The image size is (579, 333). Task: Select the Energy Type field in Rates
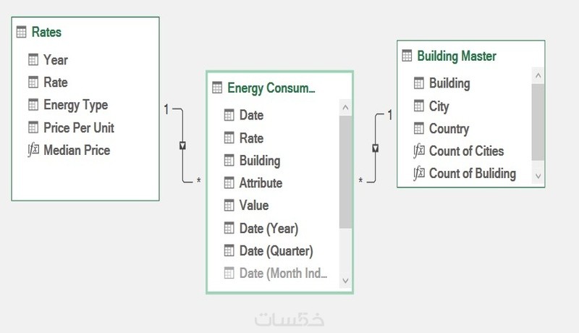point(75,105)
